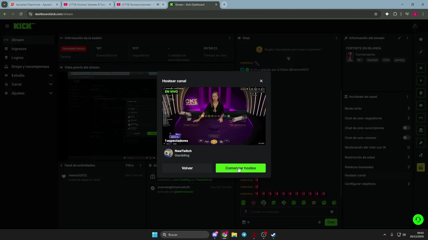Click the wrench icon in right toolbar
Image resolution: width=428 pixels, height=240 pixels.
tap(421, 143)
